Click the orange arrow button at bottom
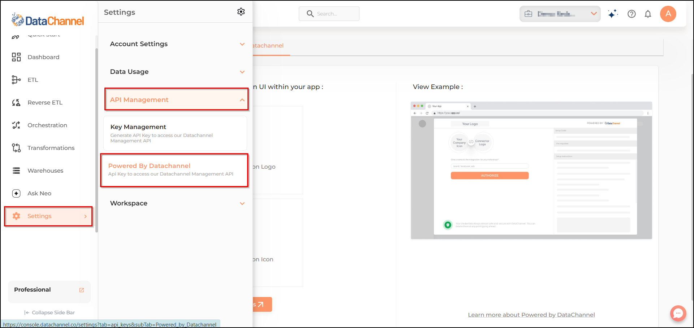Viewport: 694px width, 328px height. coord(262,305)
